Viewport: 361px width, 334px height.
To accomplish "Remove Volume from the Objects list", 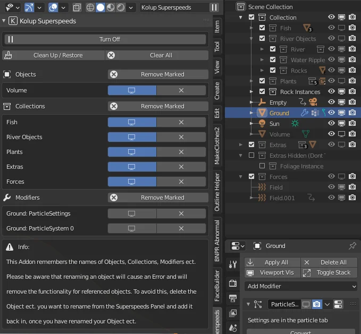I will pos(181,90).
